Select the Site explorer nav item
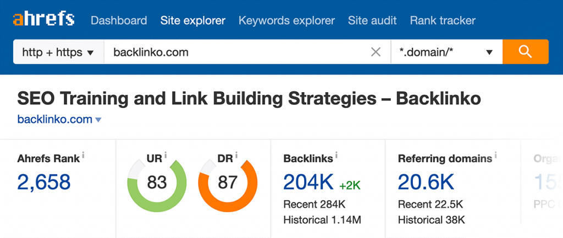 tap(192, 21)
